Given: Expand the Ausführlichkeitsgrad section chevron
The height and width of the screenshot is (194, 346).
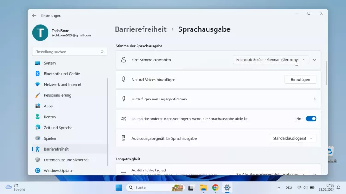Looking at the screenshot, I should pos(315,174).
